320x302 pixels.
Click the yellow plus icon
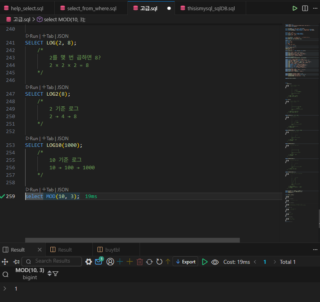pyautogui.click(x=130, y=262)
